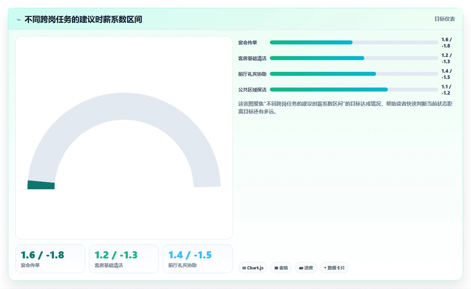Open the 宴会传菜 stat card
Screen dimensions: 471x289
tap(50, 259)
